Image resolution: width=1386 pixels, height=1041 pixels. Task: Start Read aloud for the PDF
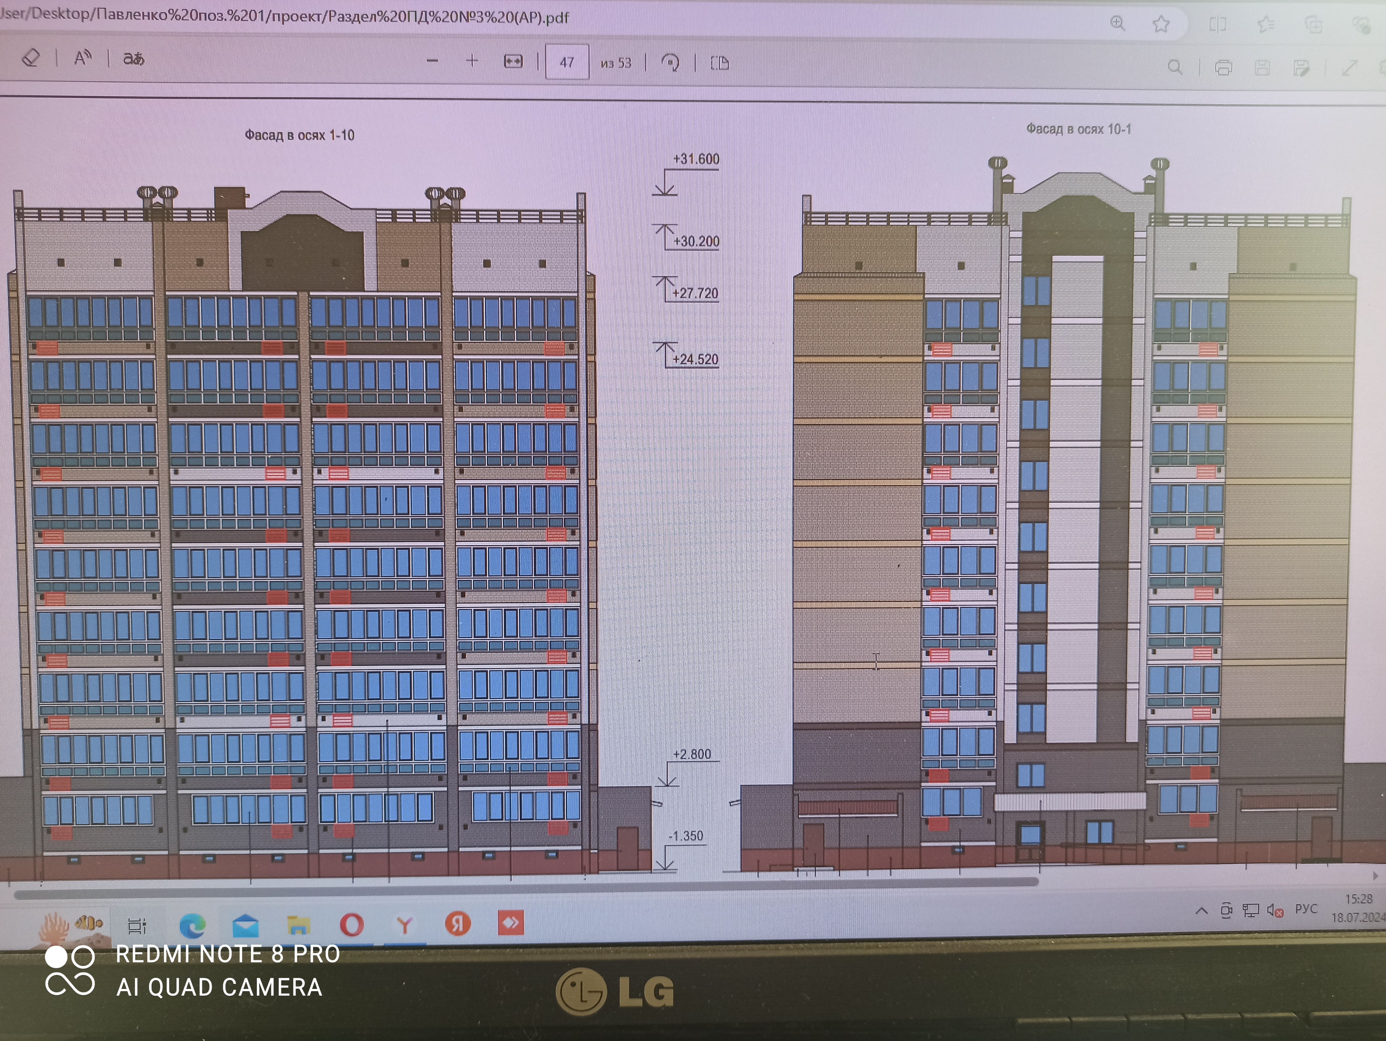coord(82,58)
